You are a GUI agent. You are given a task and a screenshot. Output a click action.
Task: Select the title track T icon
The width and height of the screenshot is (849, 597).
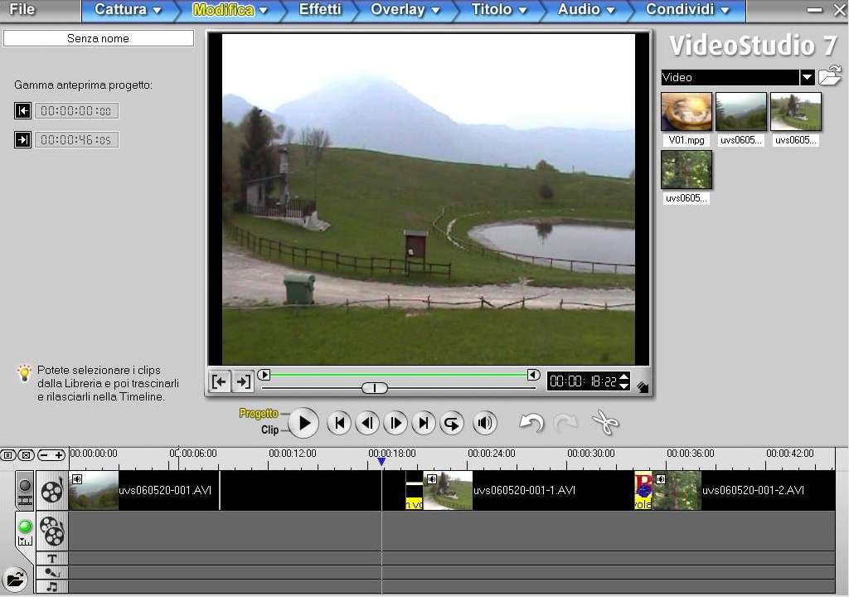(51, 559)
